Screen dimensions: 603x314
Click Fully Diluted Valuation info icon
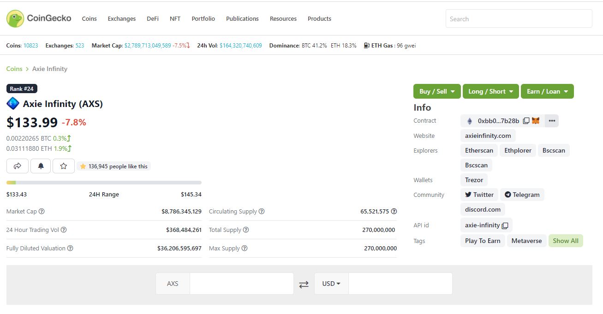pos(70,248)
